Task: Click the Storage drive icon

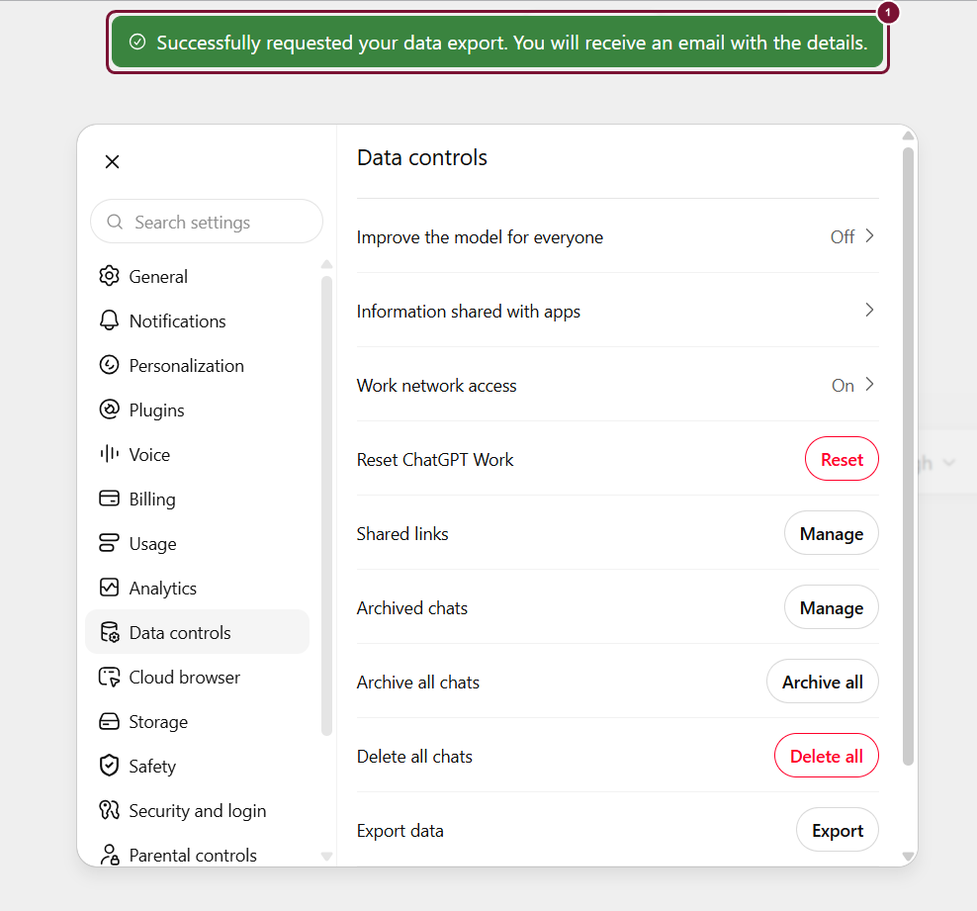Action: pos(109,721)
